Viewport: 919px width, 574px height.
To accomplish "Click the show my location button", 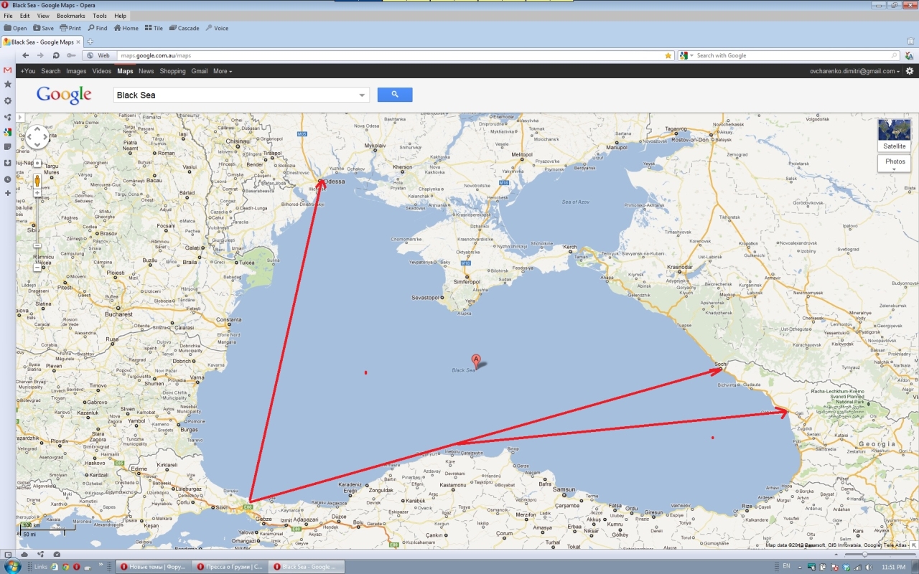I will click(x=37, y=164).
